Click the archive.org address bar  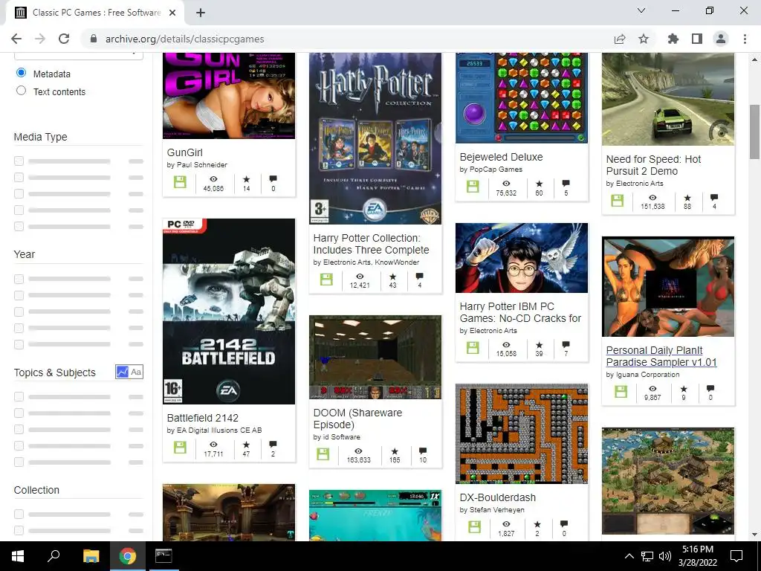pos(349,39)
